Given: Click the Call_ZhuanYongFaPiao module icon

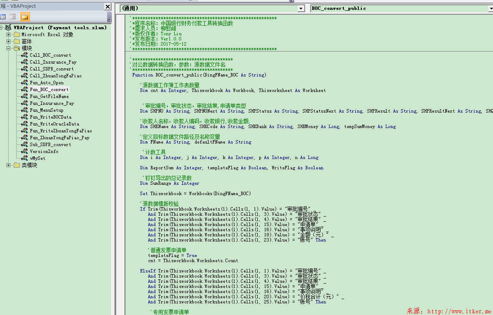Looking at the screenshot, I should click(x=24, y=76).
